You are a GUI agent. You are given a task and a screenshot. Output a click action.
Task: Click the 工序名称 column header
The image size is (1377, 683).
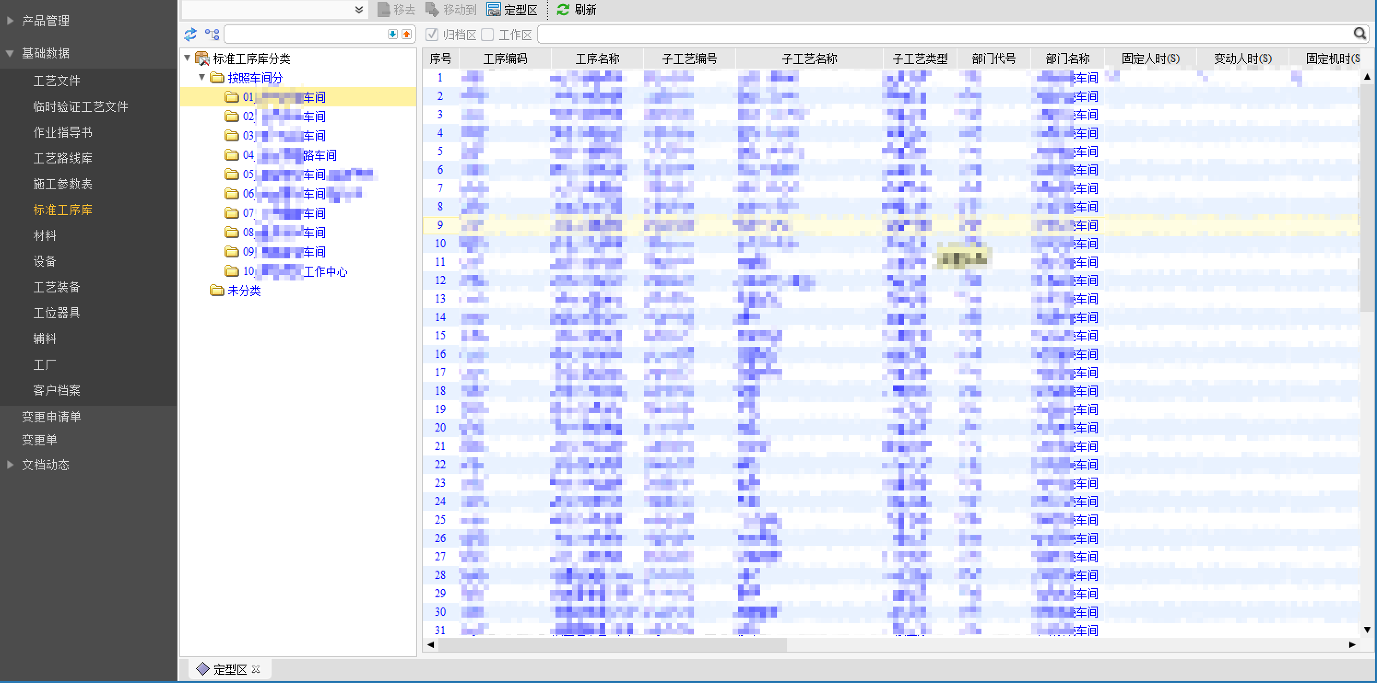pyautogui.click(x=597, y=58)
